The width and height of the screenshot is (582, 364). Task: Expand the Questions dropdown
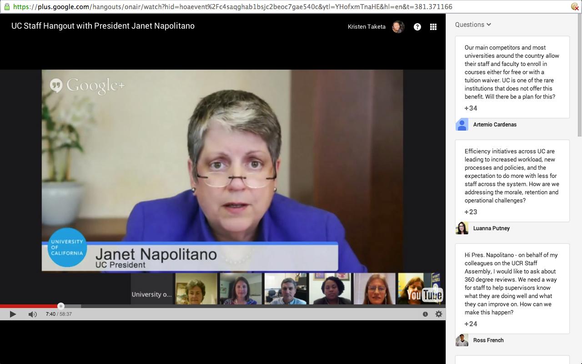tap(473, 25)
